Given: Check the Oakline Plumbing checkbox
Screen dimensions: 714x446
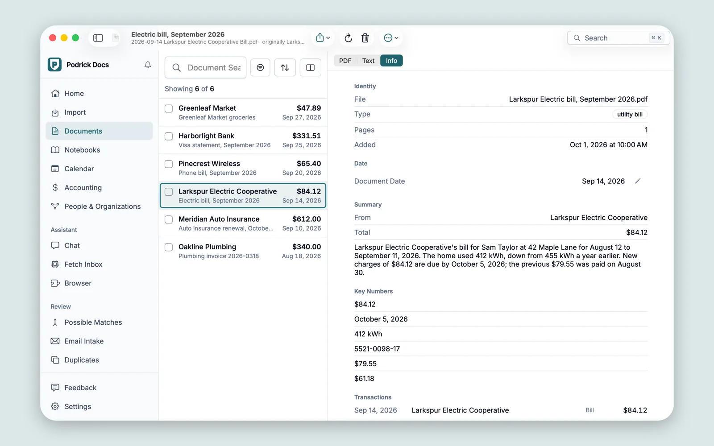Looking at the screenshot, I should click(169, 247).
